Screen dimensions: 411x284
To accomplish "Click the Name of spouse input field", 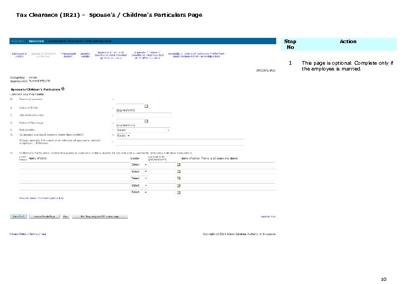I will click(x=180, y=99).
